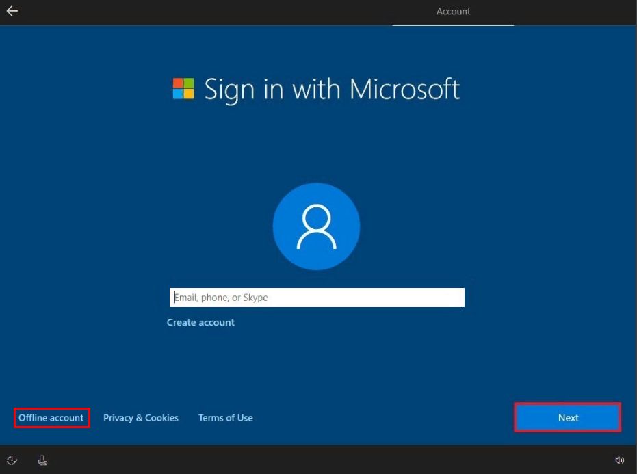
Task: Choose the Offline account option
Action: [51, 418]
